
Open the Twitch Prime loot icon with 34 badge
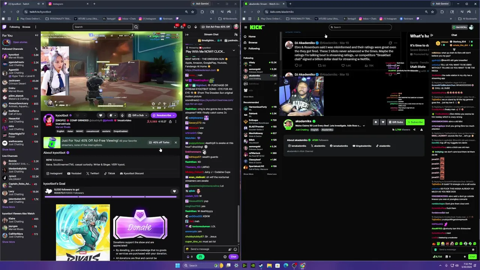[175, 27]
